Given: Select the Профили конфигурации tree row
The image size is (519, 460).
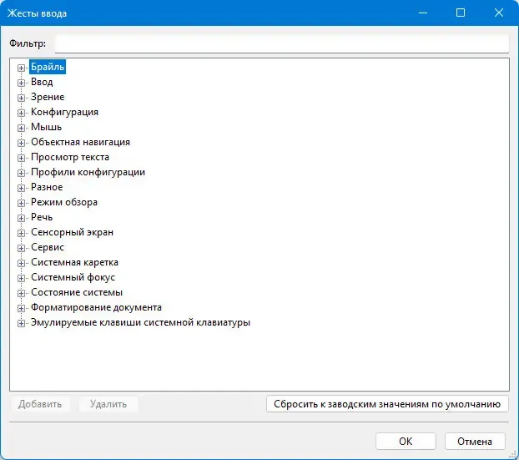Looking at the screenshot, I should click(x=88, y=172).
